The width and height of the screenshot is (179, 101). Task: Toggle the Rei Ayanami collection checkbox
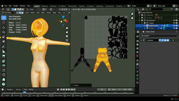142,20
